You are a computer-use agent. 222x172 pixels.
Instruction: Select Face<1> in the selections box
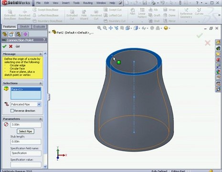tap(26, 89)
